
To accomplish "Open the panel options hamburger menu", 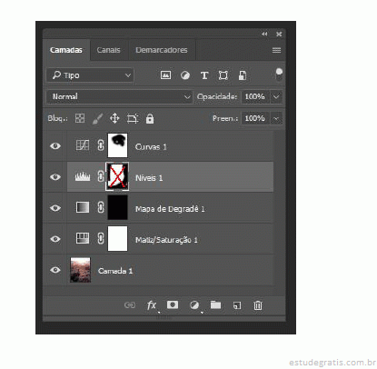I will [276, 50].
